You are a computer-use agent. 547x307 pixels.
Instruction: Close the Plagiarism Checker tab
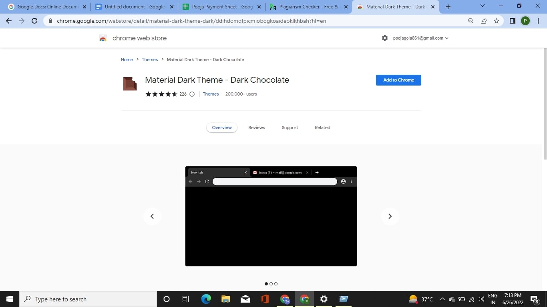tap(346, 7)
